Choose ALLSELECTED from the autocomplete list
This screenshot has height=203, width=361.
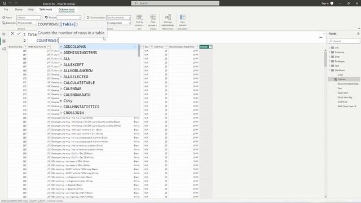coord(99,77)
